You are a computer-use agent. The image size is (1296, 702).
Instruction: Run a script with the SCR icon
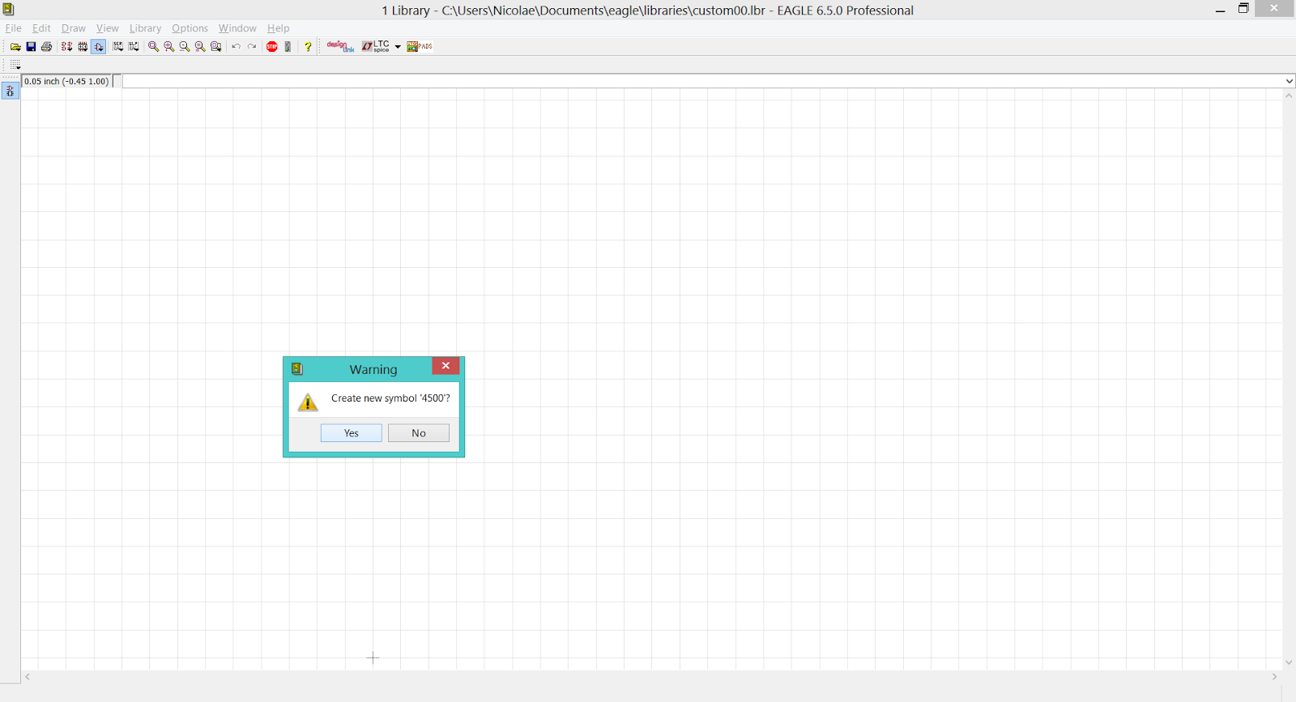click(117, 47)
